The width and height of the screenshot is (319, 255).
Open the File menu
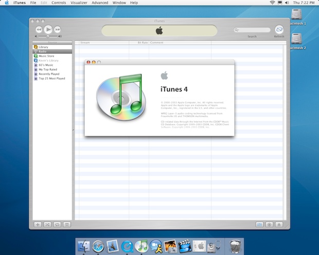point(33,3)
